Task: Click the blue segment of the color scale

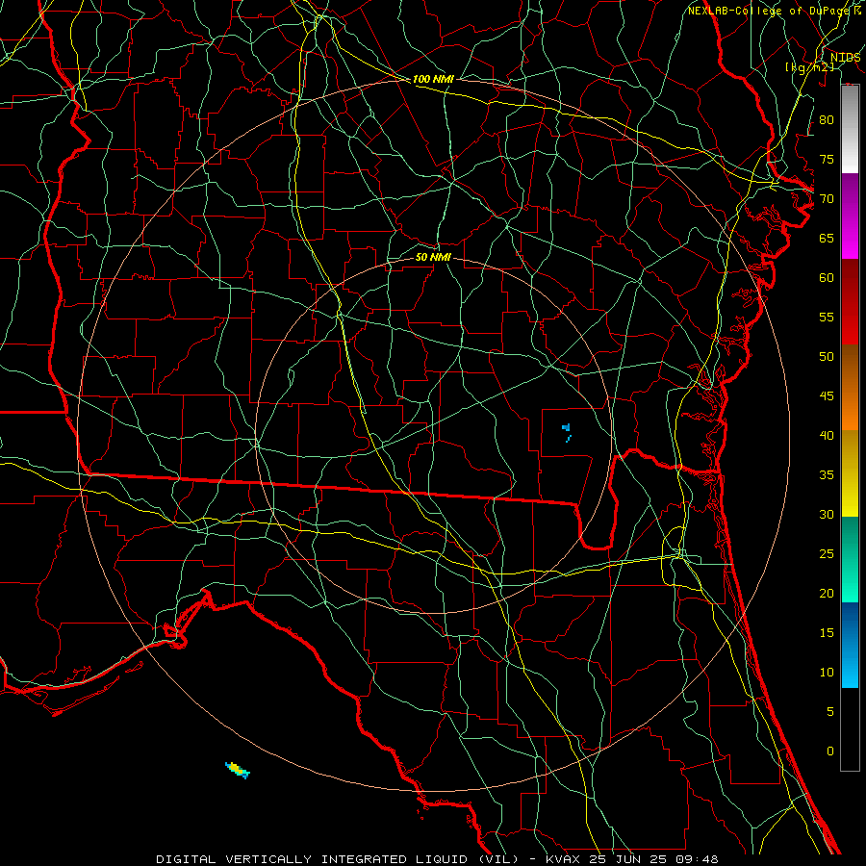Action: 850,645
